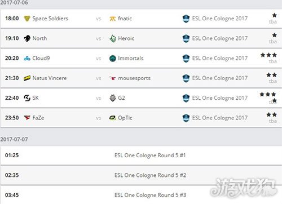Click the mousesports team logo
Screen dimensions: 282x204
(113, 78)
